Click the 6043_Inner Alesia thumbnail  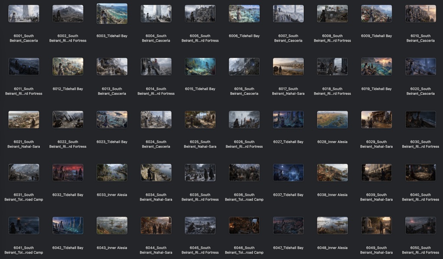(112, 225)
